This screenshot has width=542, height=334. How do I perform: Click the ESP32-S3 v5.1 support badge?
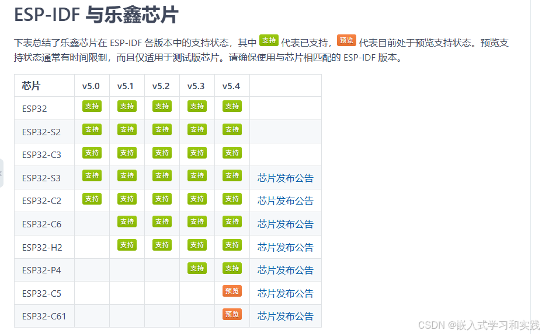point(127,175)
